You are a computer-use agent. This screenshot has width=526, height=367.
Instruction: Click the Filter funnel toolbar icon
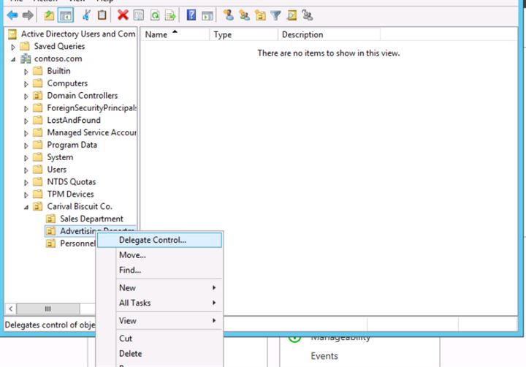(x=275, y=15)
